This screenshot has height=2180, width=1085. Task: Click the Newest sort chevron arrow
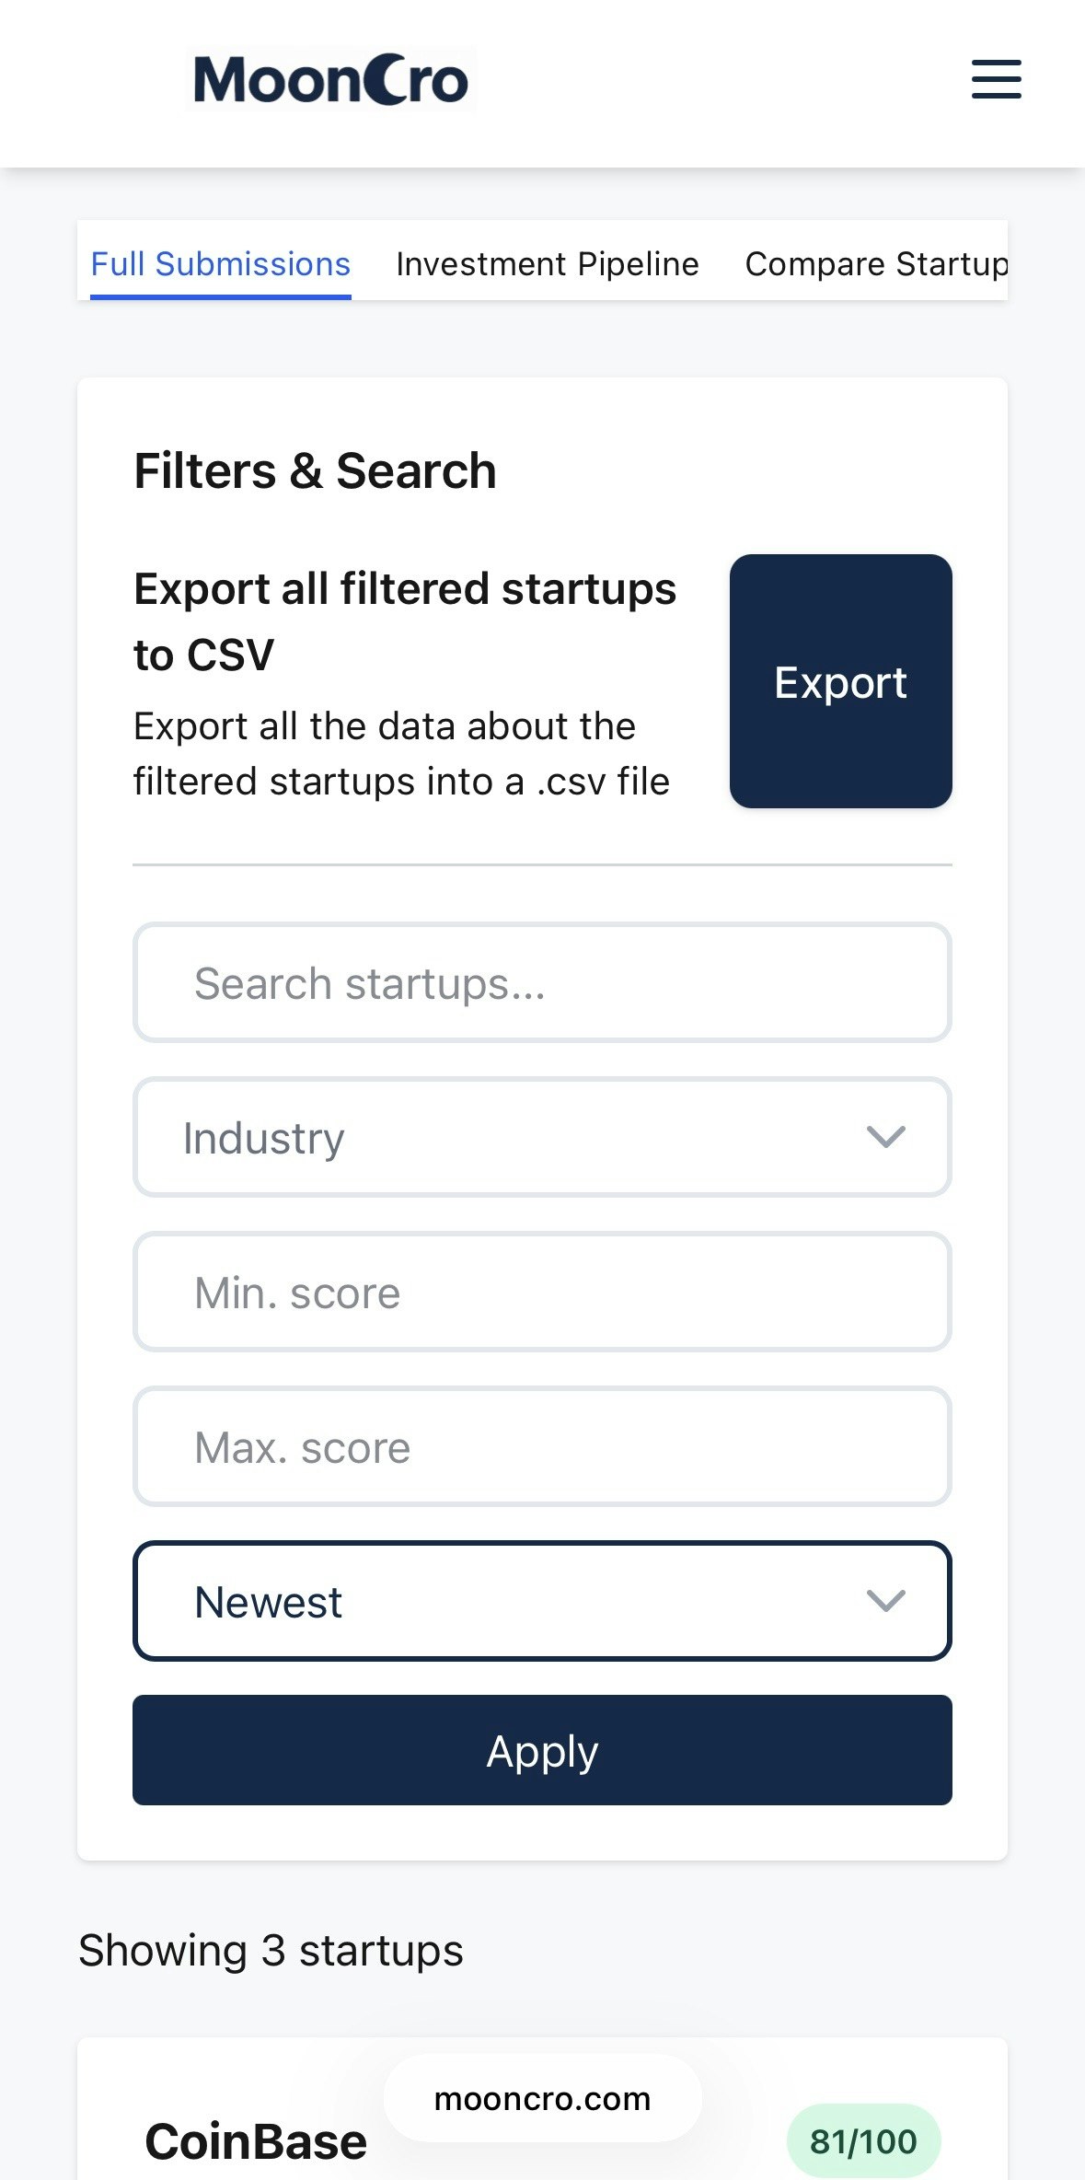click(x=886, y=1601)
